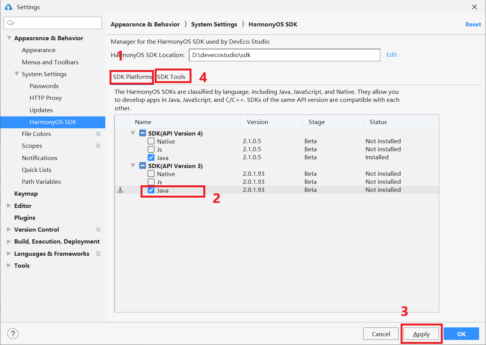Switch to the SDK Tools tab

pos(171,77)
